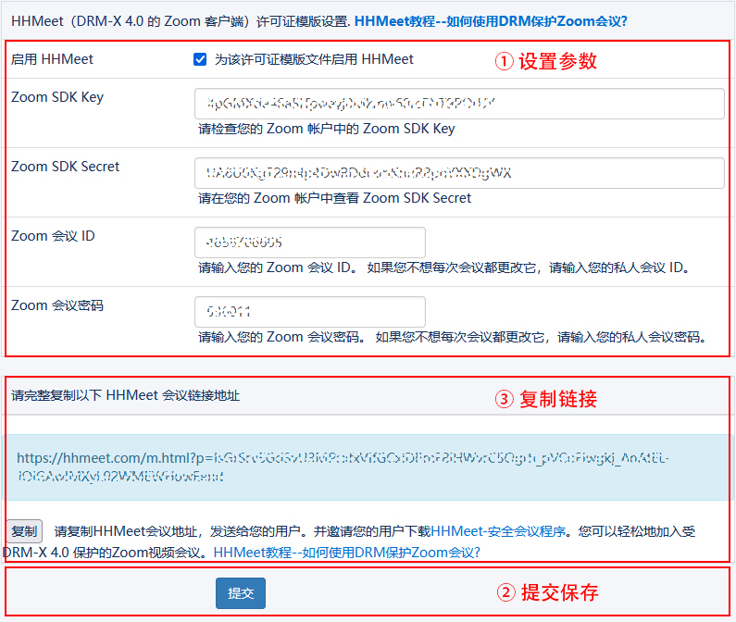Viewport: 736px width, 622px height.
Task: Select the Zoom 会议 ID input box
Action: tap(310, 243)
